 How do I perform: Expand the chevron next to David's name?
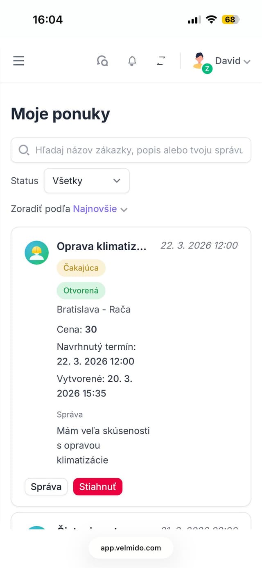click(x=248, y=61)
